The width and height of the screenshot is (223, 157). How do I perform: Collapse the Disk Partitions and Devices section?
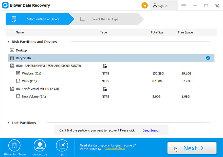[8, 42]
